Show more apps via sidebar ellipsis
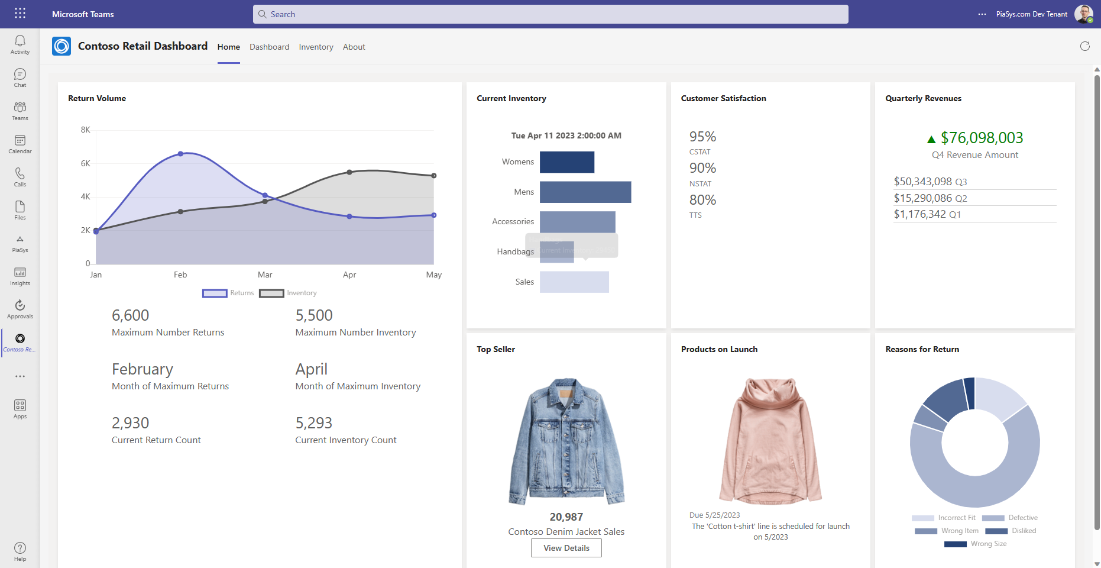 (x=20, y=376)
